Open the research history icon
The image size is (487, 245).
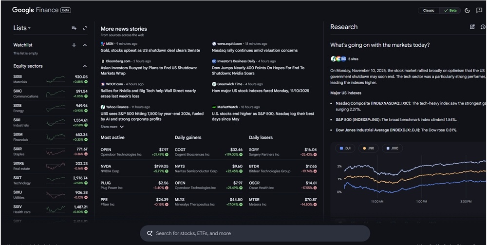pos(483,27)
